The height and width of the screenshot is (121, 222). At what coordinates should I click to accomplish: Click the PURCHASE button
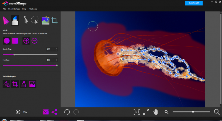(194, 3)
